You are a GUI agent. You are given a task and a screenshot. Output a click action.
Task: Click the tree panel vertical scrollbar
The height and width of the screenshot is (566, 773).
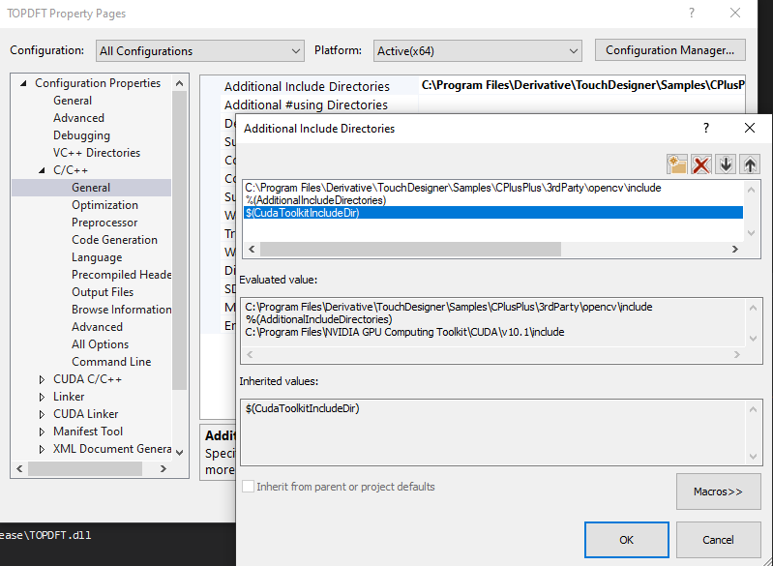(179, 241)
